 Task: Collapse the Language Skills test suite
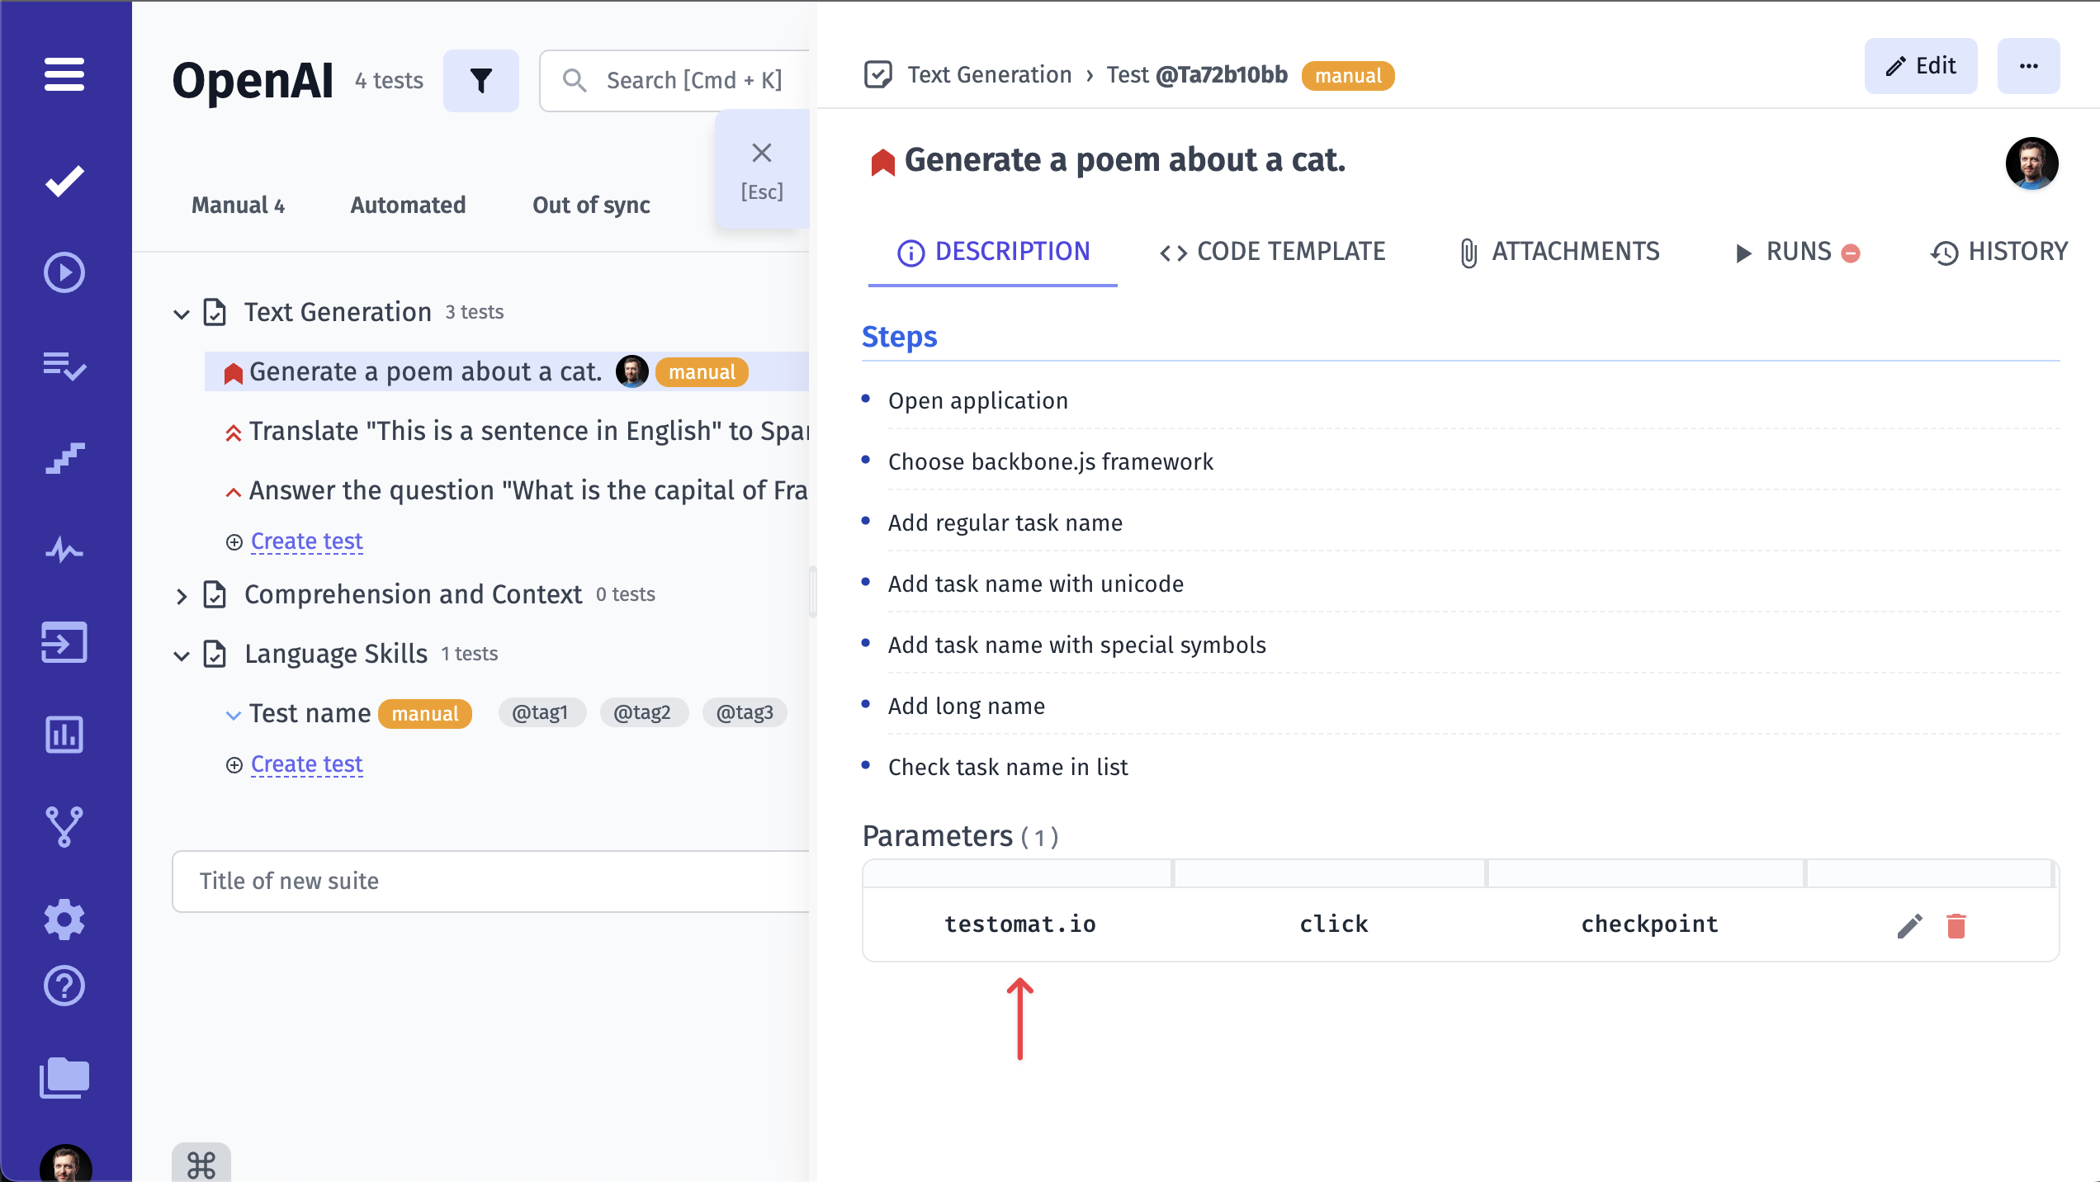[183, 653]
